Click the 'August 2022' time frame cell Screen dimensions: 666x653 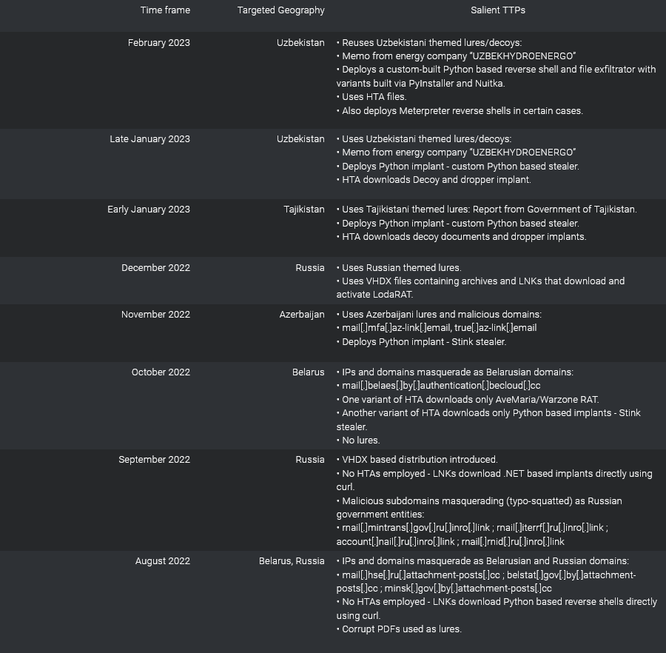tap(163, 561)
